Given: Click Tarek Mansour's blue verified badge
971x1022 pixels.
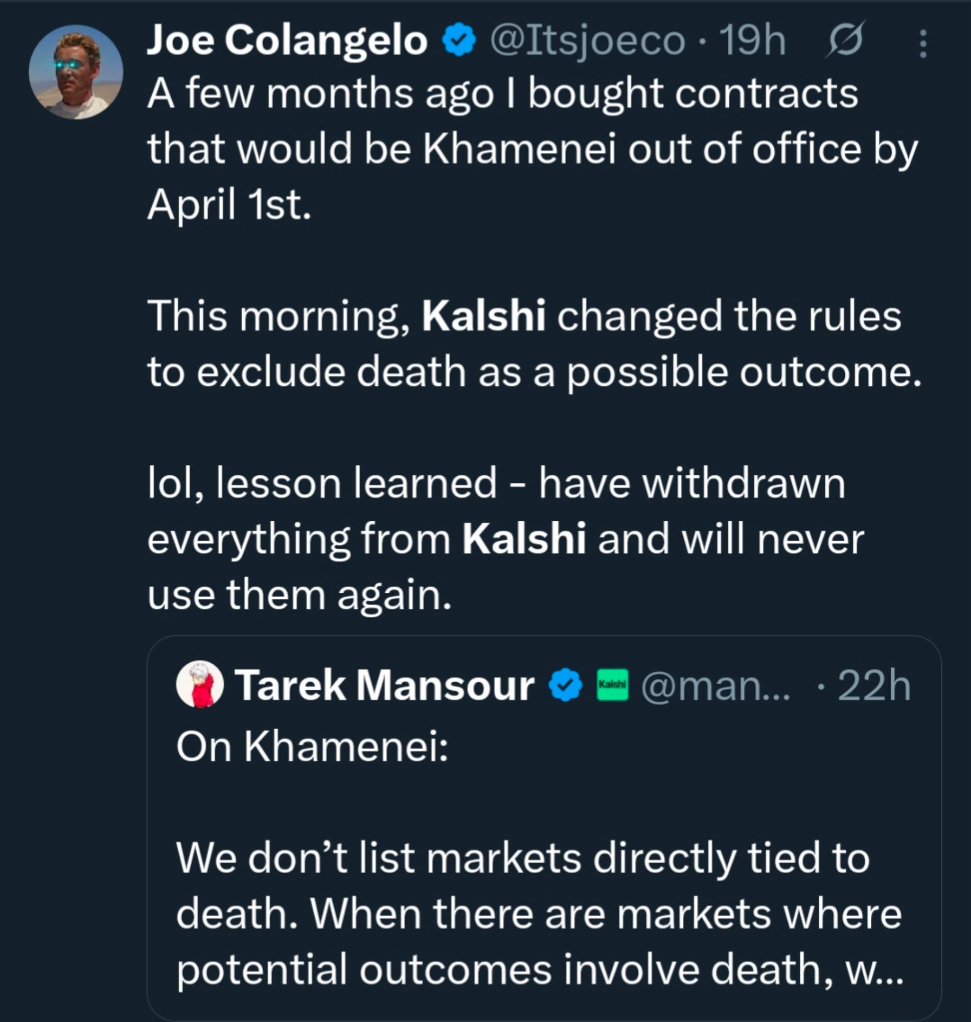Looking at the screenshot, I should pos(566,685).
